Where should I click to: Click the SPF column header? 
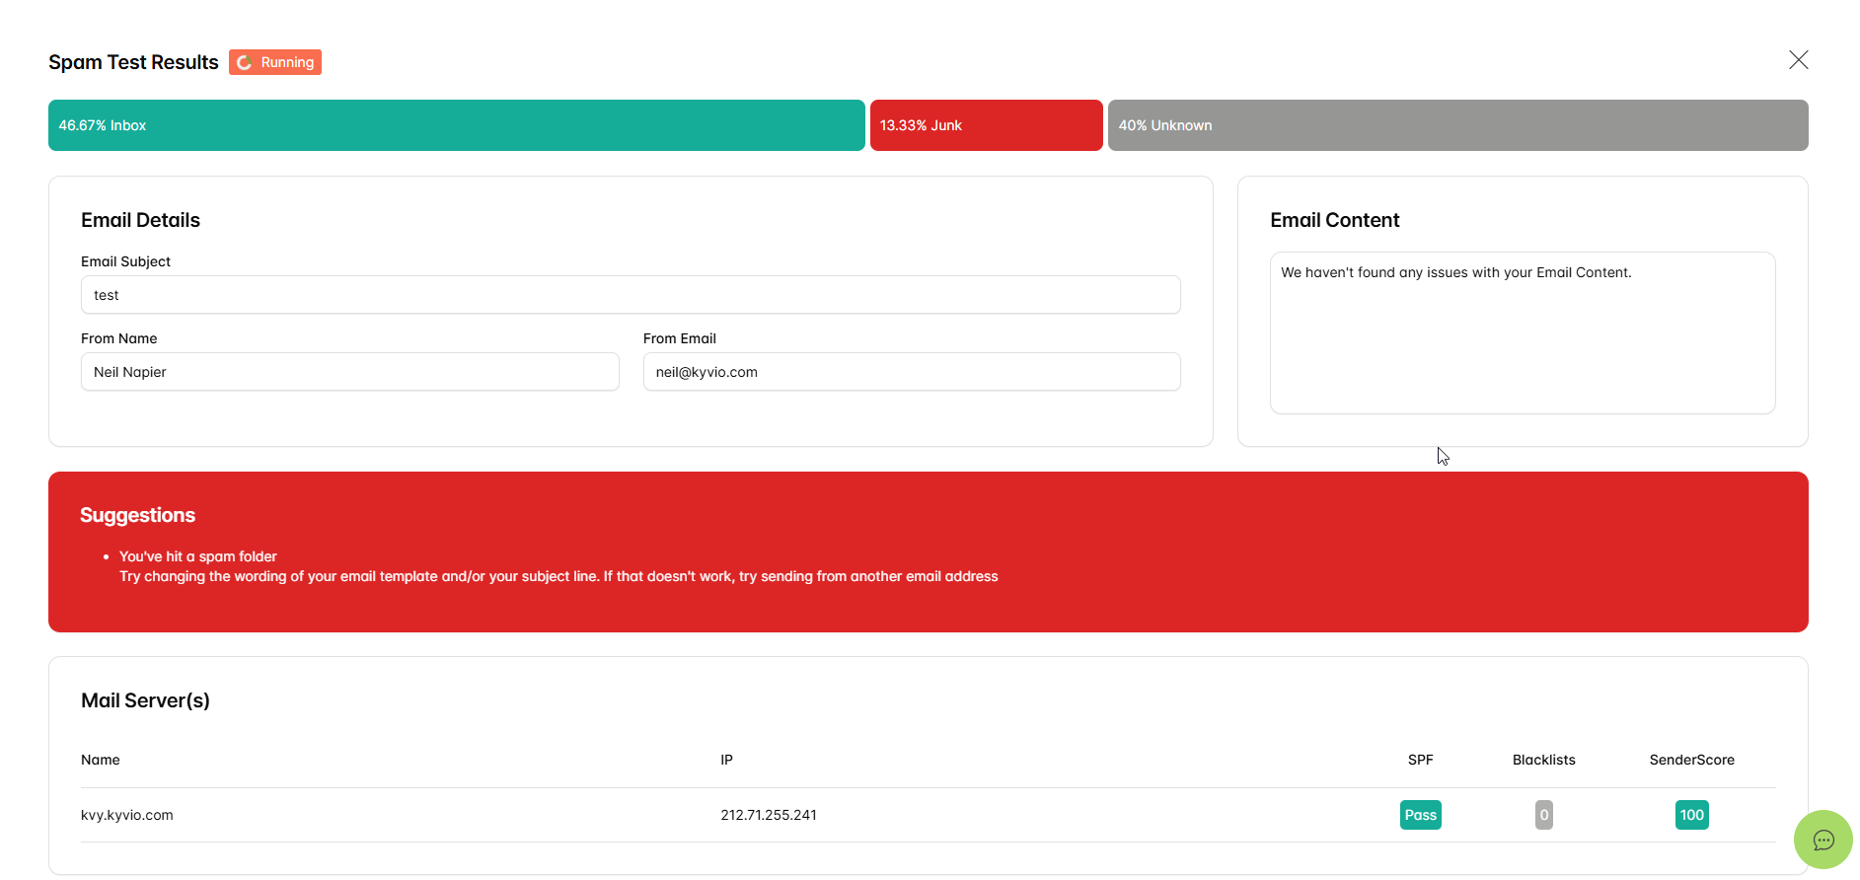coord(1421,760)
